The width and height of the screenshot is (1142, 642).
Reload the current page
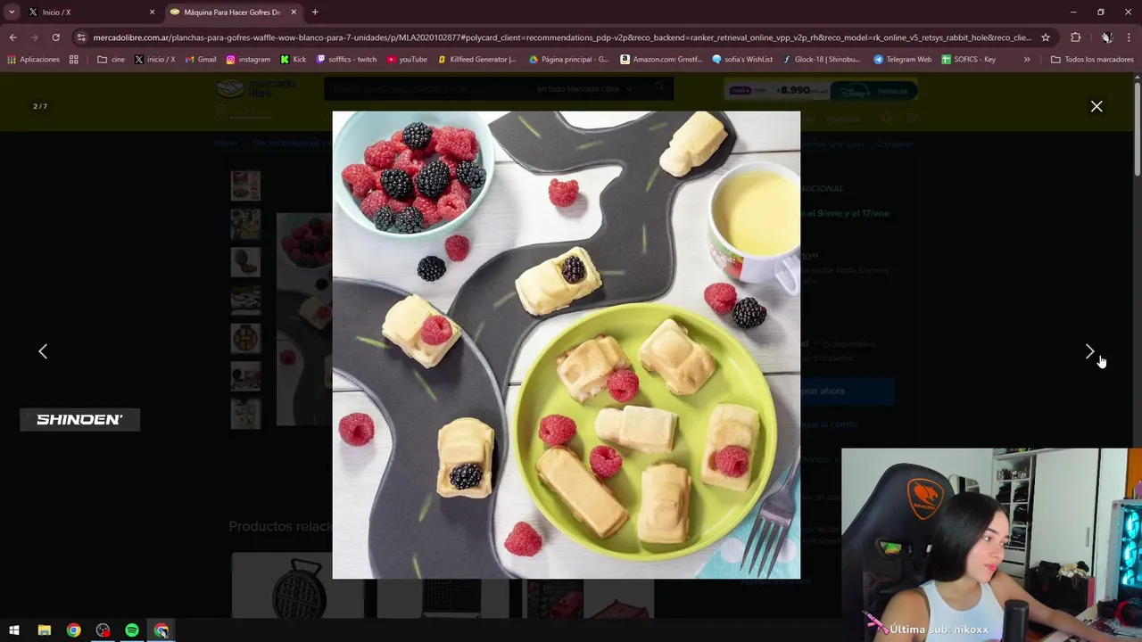point(55,37)
